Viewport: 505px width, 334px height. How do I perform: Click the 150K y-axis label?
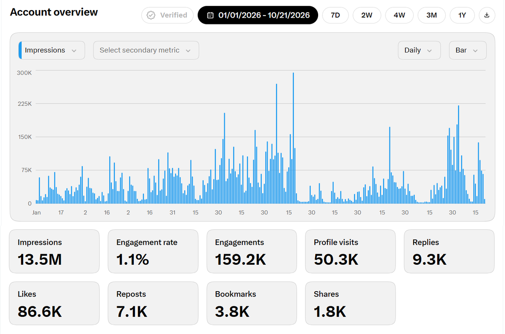coord(24,137)
